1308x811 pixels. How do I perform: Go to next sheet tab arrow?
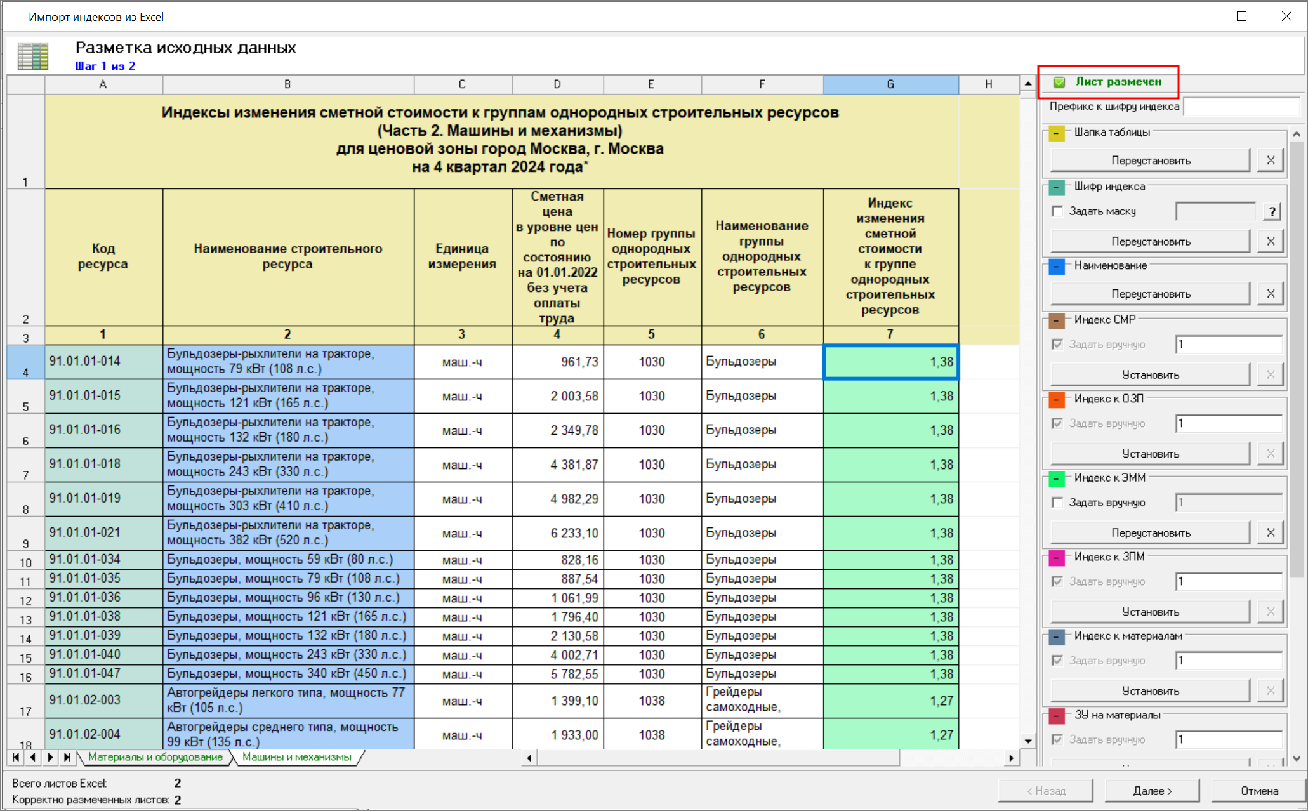[x=50, y=757]
